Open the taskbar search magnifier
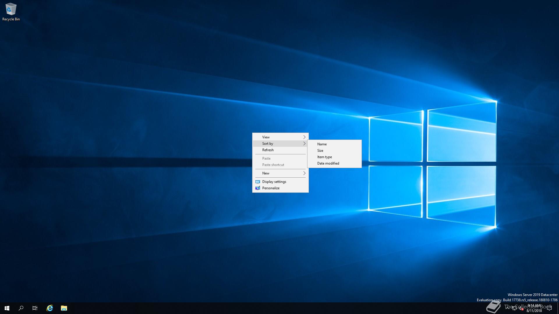The height and width of the screenshot is (314, 559). tap(21, 308)
